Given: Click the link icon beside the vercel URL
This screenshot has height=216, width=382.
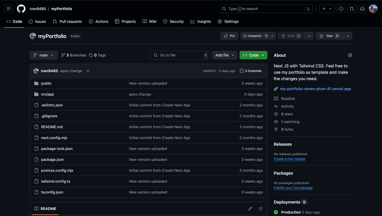Looking at the screenshot, I should (x=276, y=89).
